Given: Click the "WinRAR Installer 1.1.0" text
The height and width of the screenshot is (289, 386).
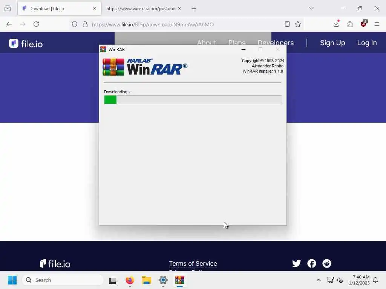Looking at the screenshot, I should pyautogui.click(x=263, y=71).
